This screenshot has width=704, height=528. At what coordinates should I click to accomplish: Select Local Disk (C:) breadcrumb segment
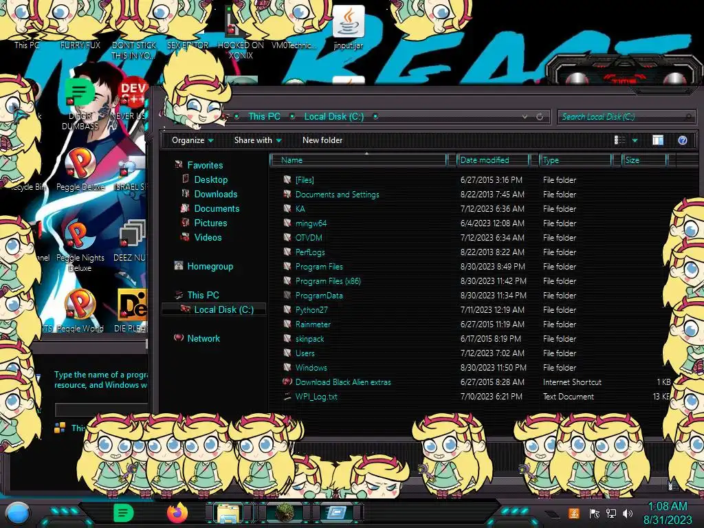(334, 117)
